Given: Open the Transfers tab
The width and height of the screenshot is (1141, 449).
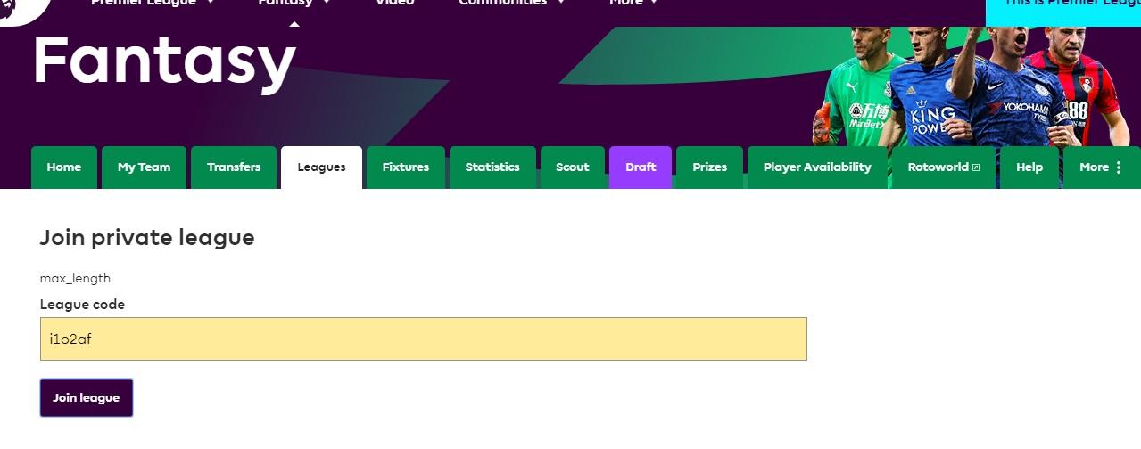Looking at the screenshot, I should (x=234, y=167).
